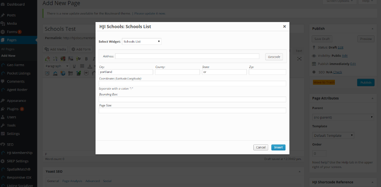Click into the Address input field

tap(187, 56)
